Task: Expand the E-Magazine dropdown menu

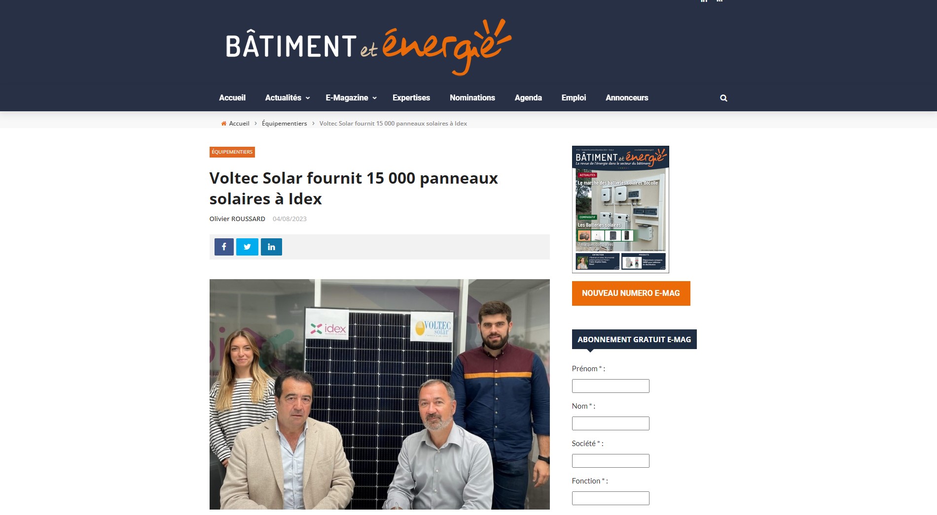Action: [x=351, y=97]
